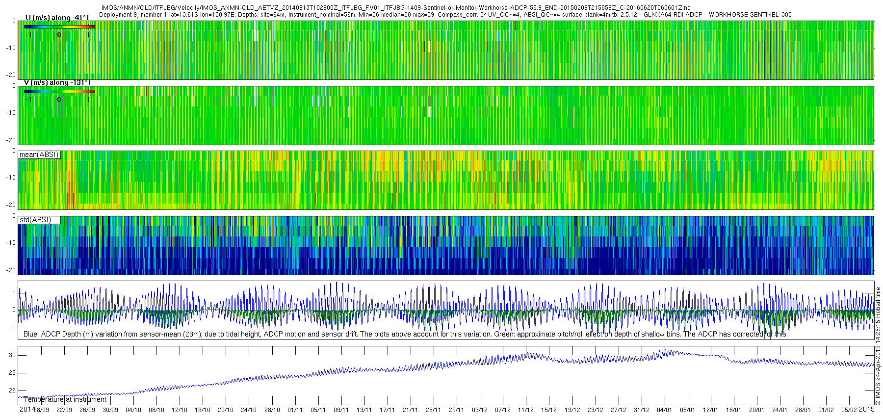This screenshot has width=883, height=417.
Task: Click the 'Blue: ADCP Depth (m) variation' caption
Action: (405, 334)
